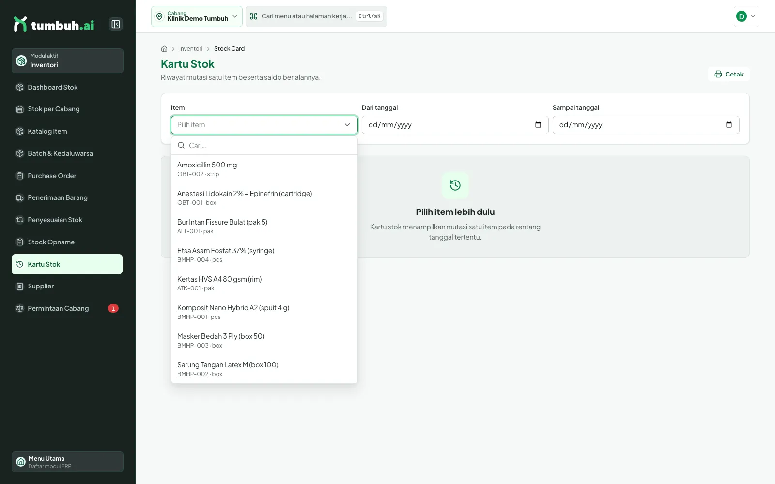This screenshot has height=484, width=775.
Task: Select Anestesi Lidokain 2% + Epinefrin item
Action: tap(264, 198)
